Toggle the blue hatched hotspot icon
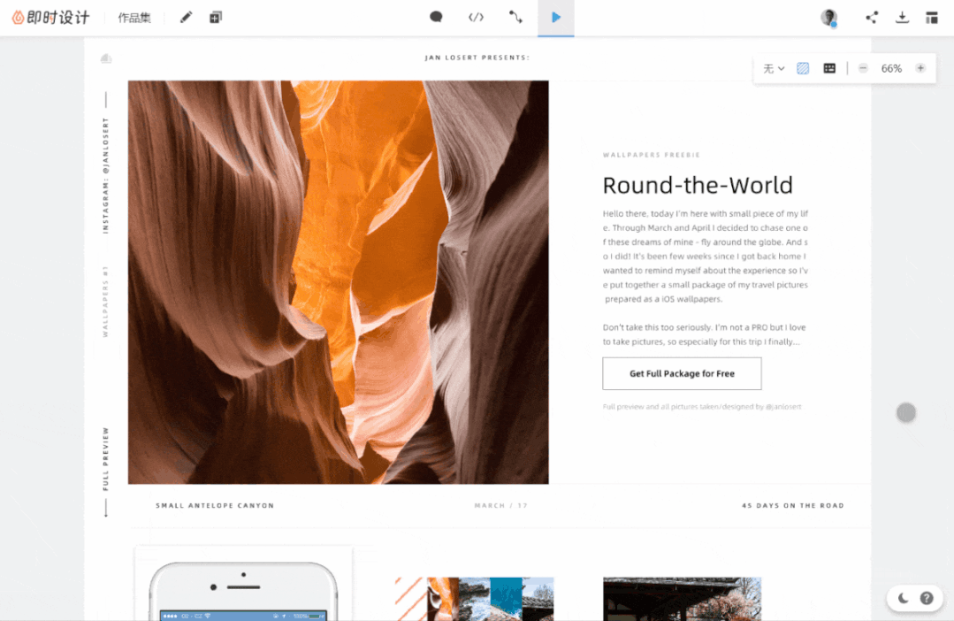Image resolution: width=954 pixels, height=621 pixels. (803, 68)
